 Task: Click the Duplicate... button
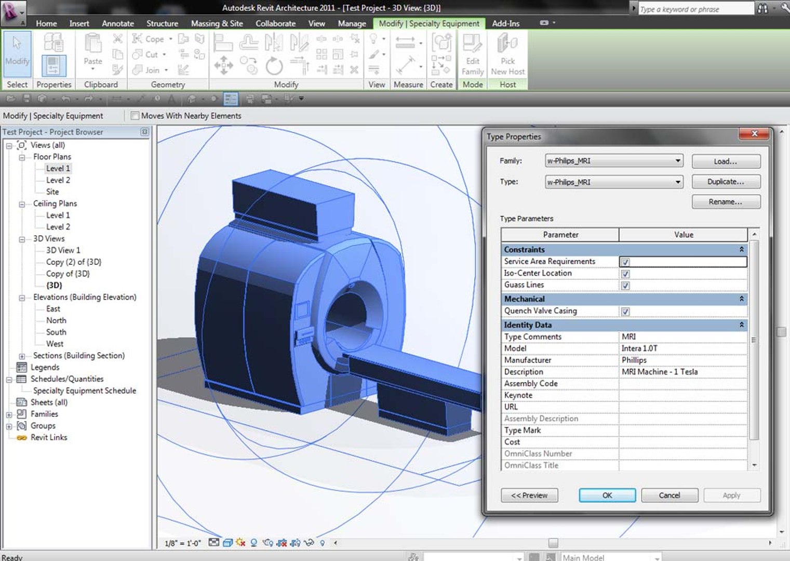726,182
